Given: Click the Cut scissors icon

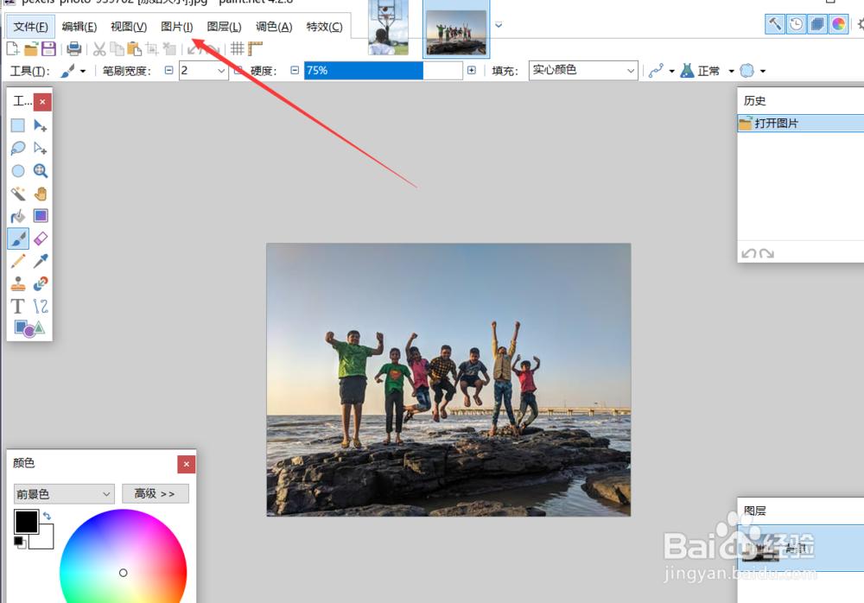Looking at the screenshot, I should click(x=99, y=49).
